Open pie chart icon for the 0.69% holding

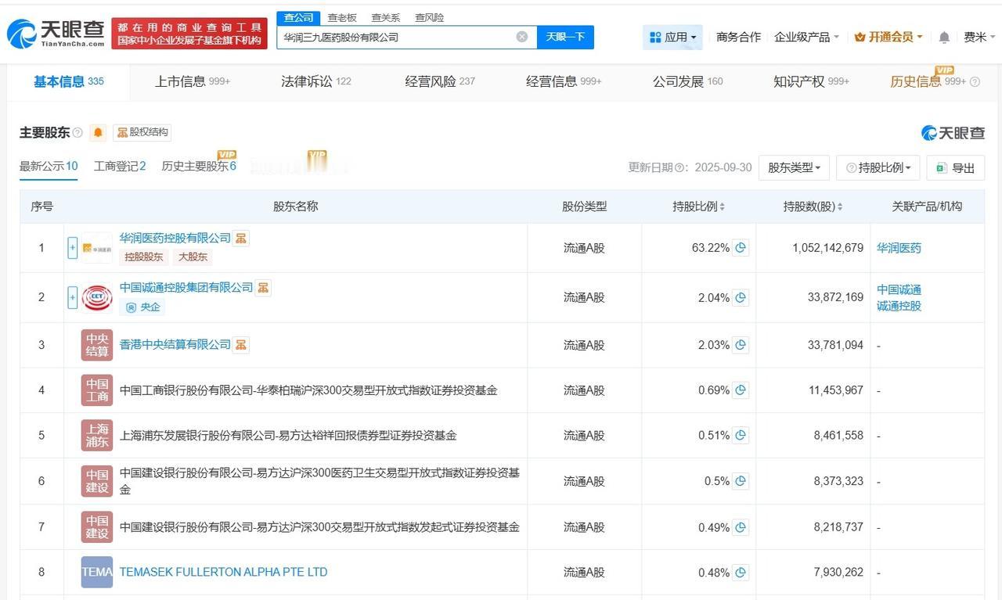point(741,390)
